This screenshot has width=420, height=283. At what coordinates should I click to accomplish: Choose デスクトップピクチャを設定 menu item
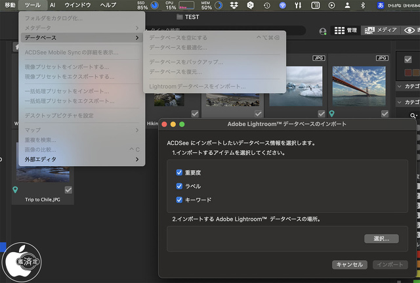(81, 116)
